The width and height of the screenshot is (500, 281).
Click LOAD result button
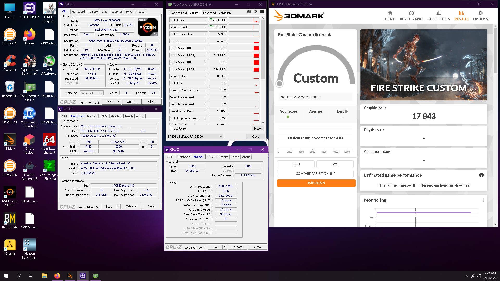point(296,164)
